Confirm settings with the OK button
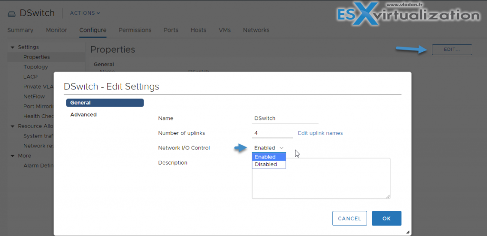This screenshot has height=236, width=487. tap(386, 218)
